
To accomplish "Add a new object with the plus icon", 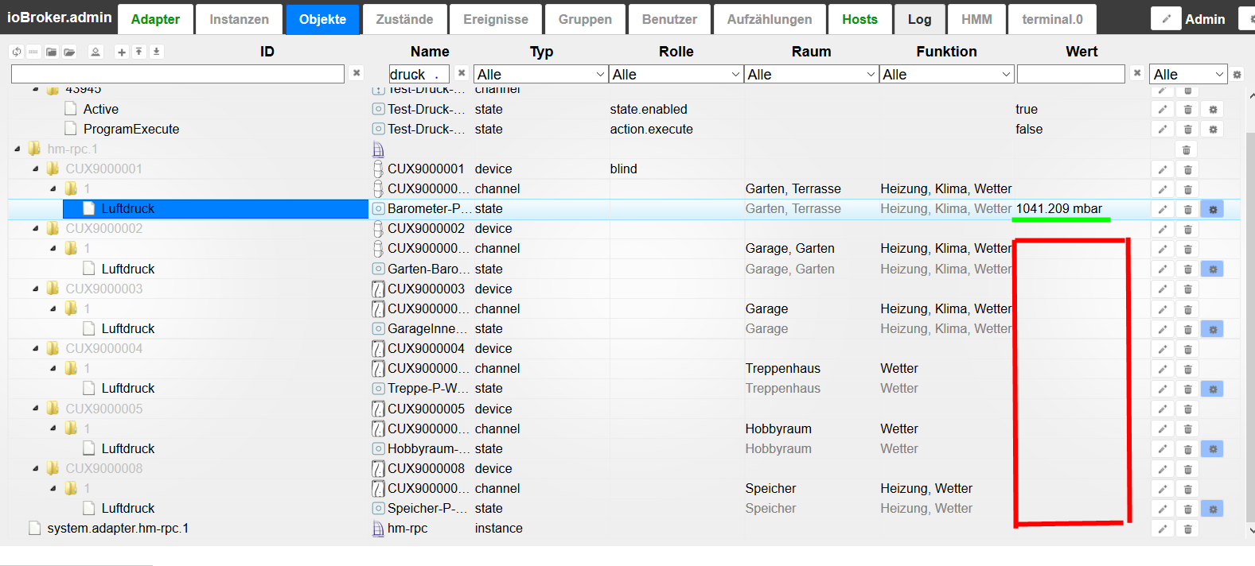I will pyautogui.click(x=122, y=52).
